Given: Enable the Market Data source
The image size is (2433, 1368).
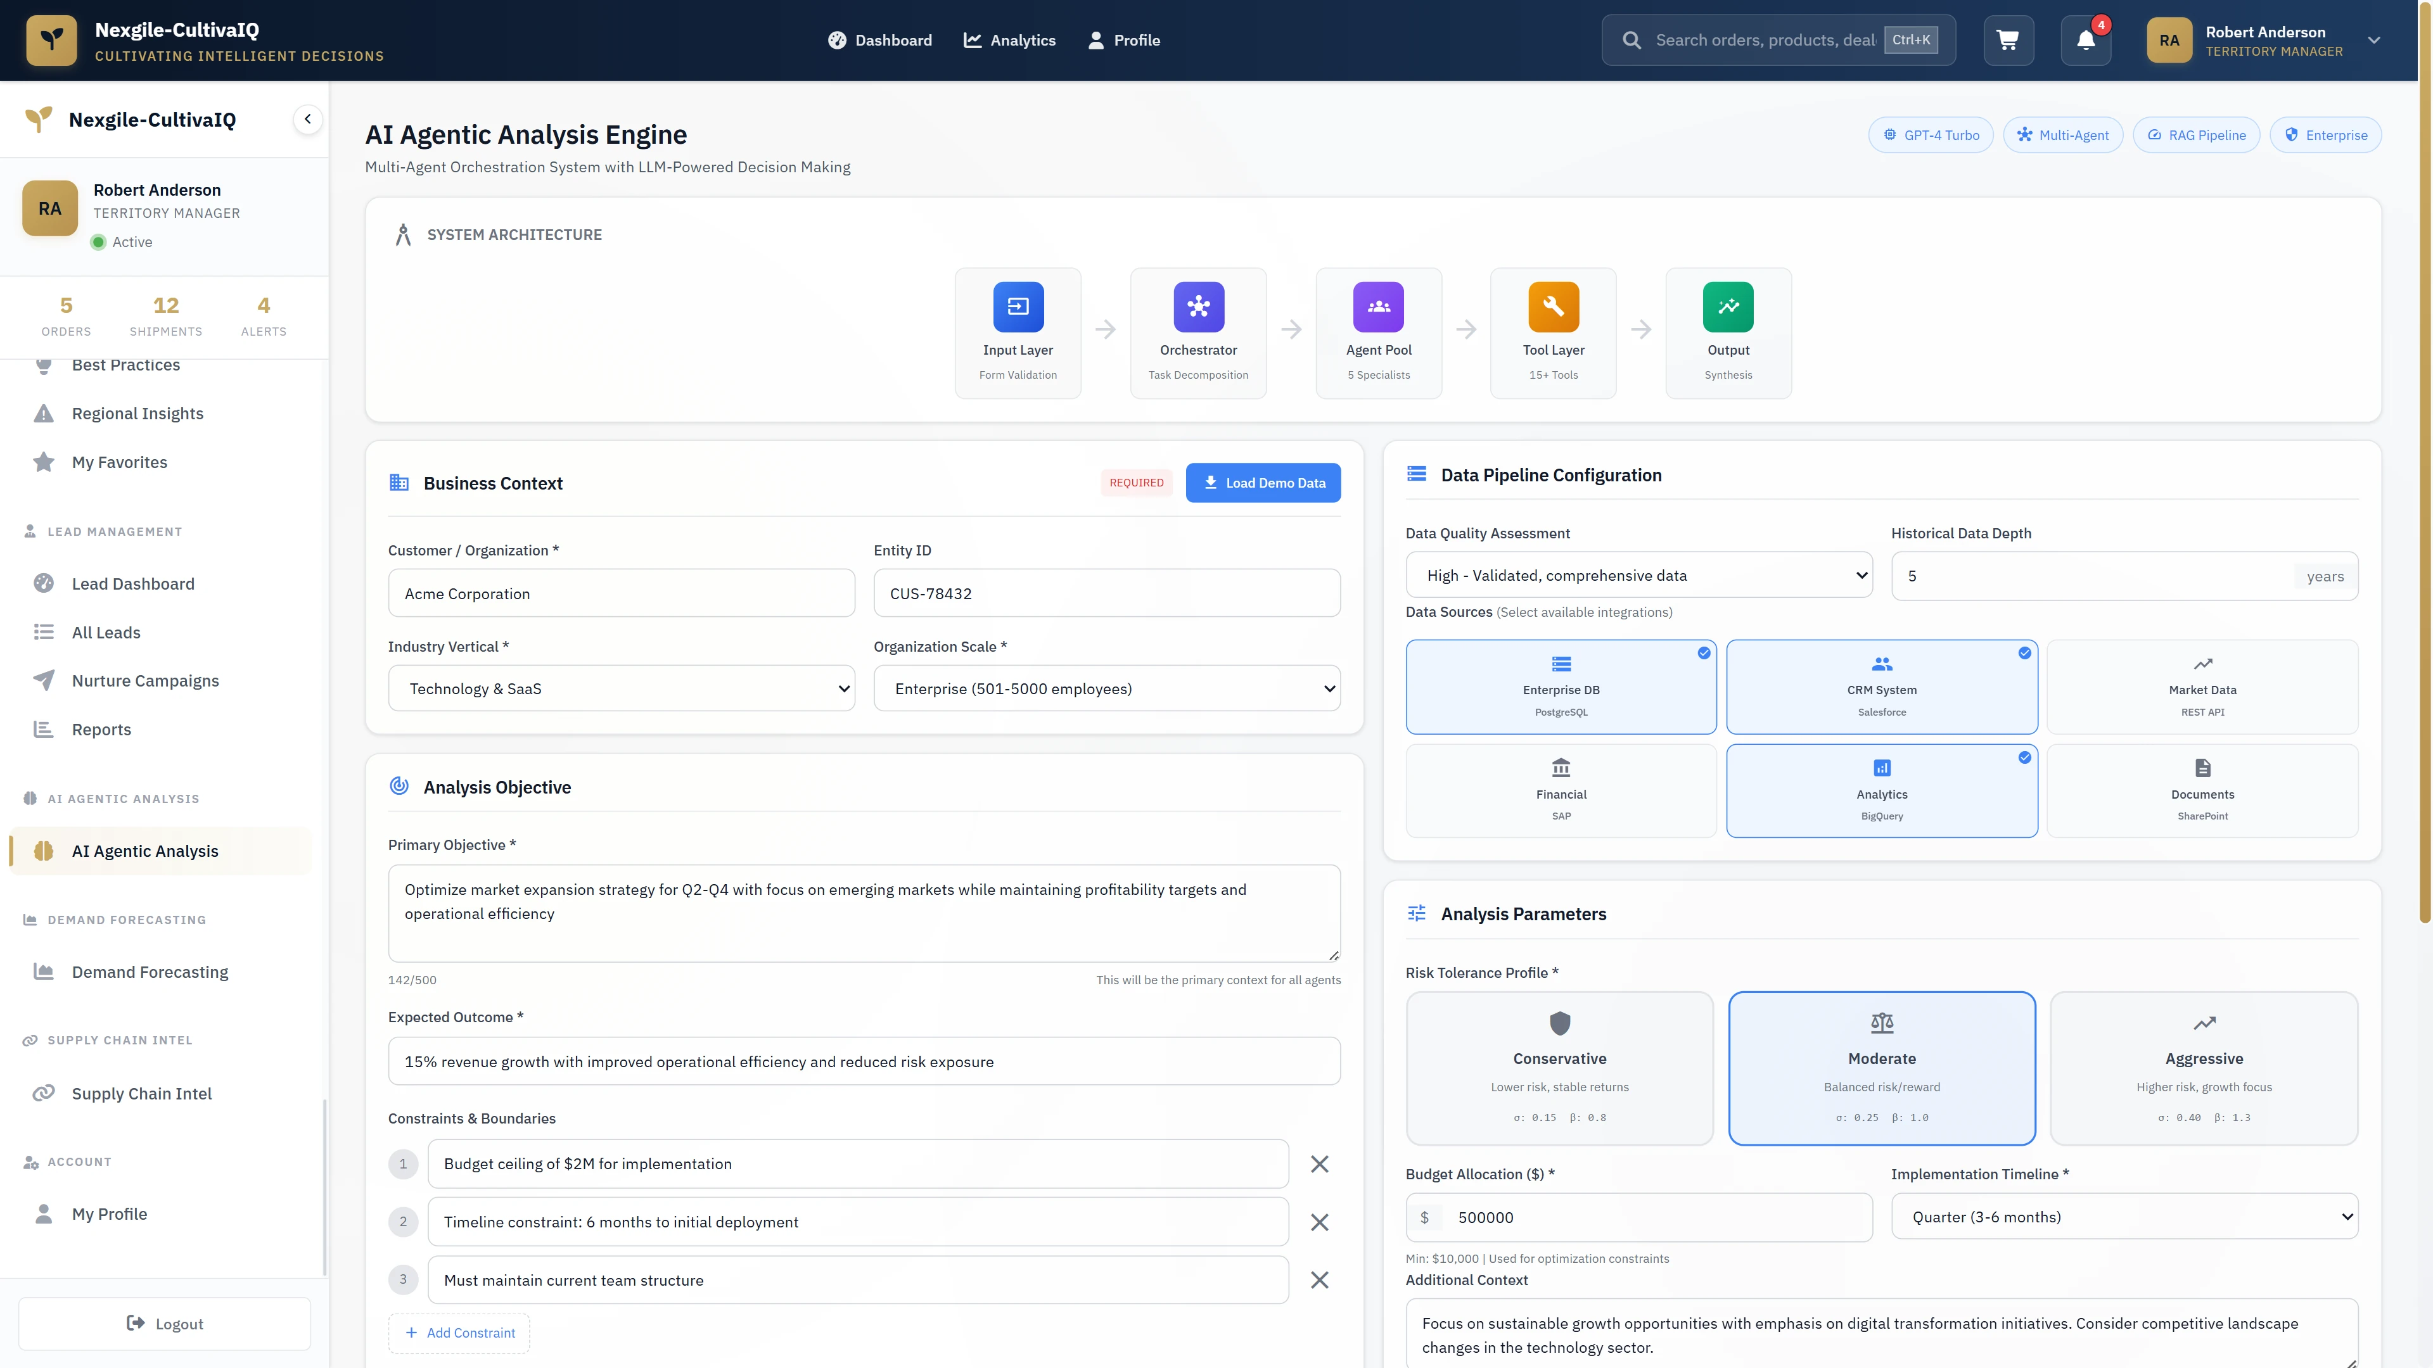Looking at the screenshot, I should 2202,687.
